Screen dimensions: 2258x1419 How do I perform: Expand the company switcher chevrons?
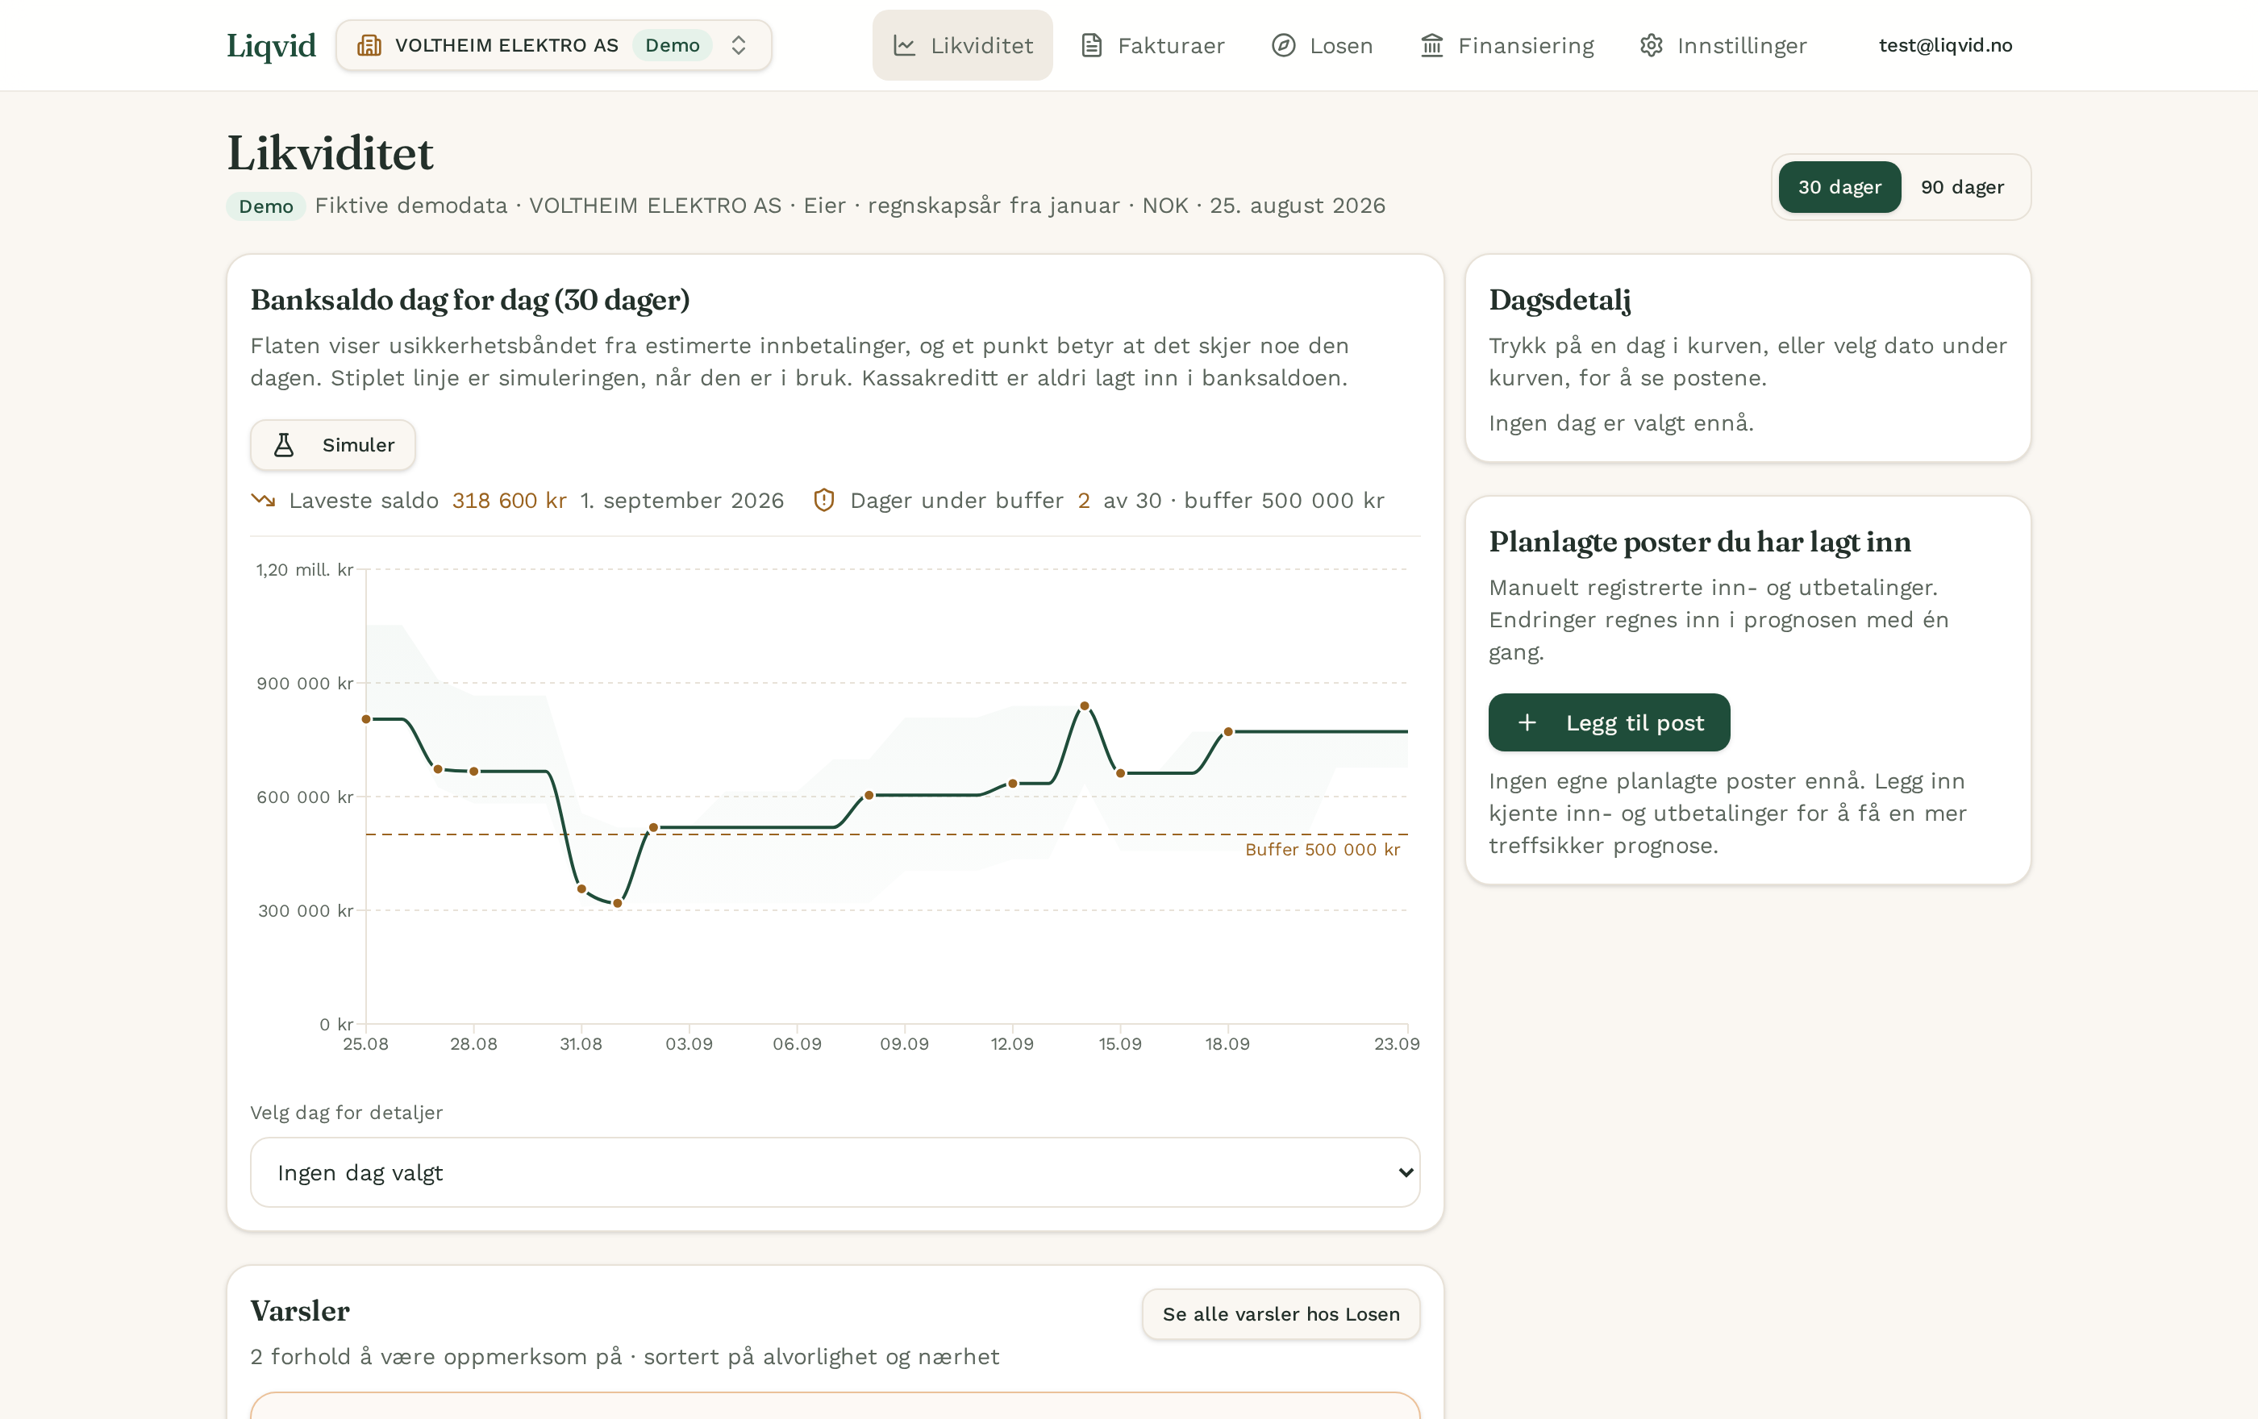pos(739,45)
